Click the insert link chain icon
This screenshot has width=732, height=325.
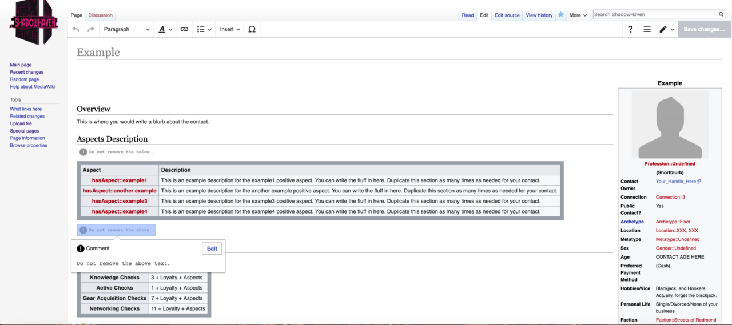click(x=184, y=29)
